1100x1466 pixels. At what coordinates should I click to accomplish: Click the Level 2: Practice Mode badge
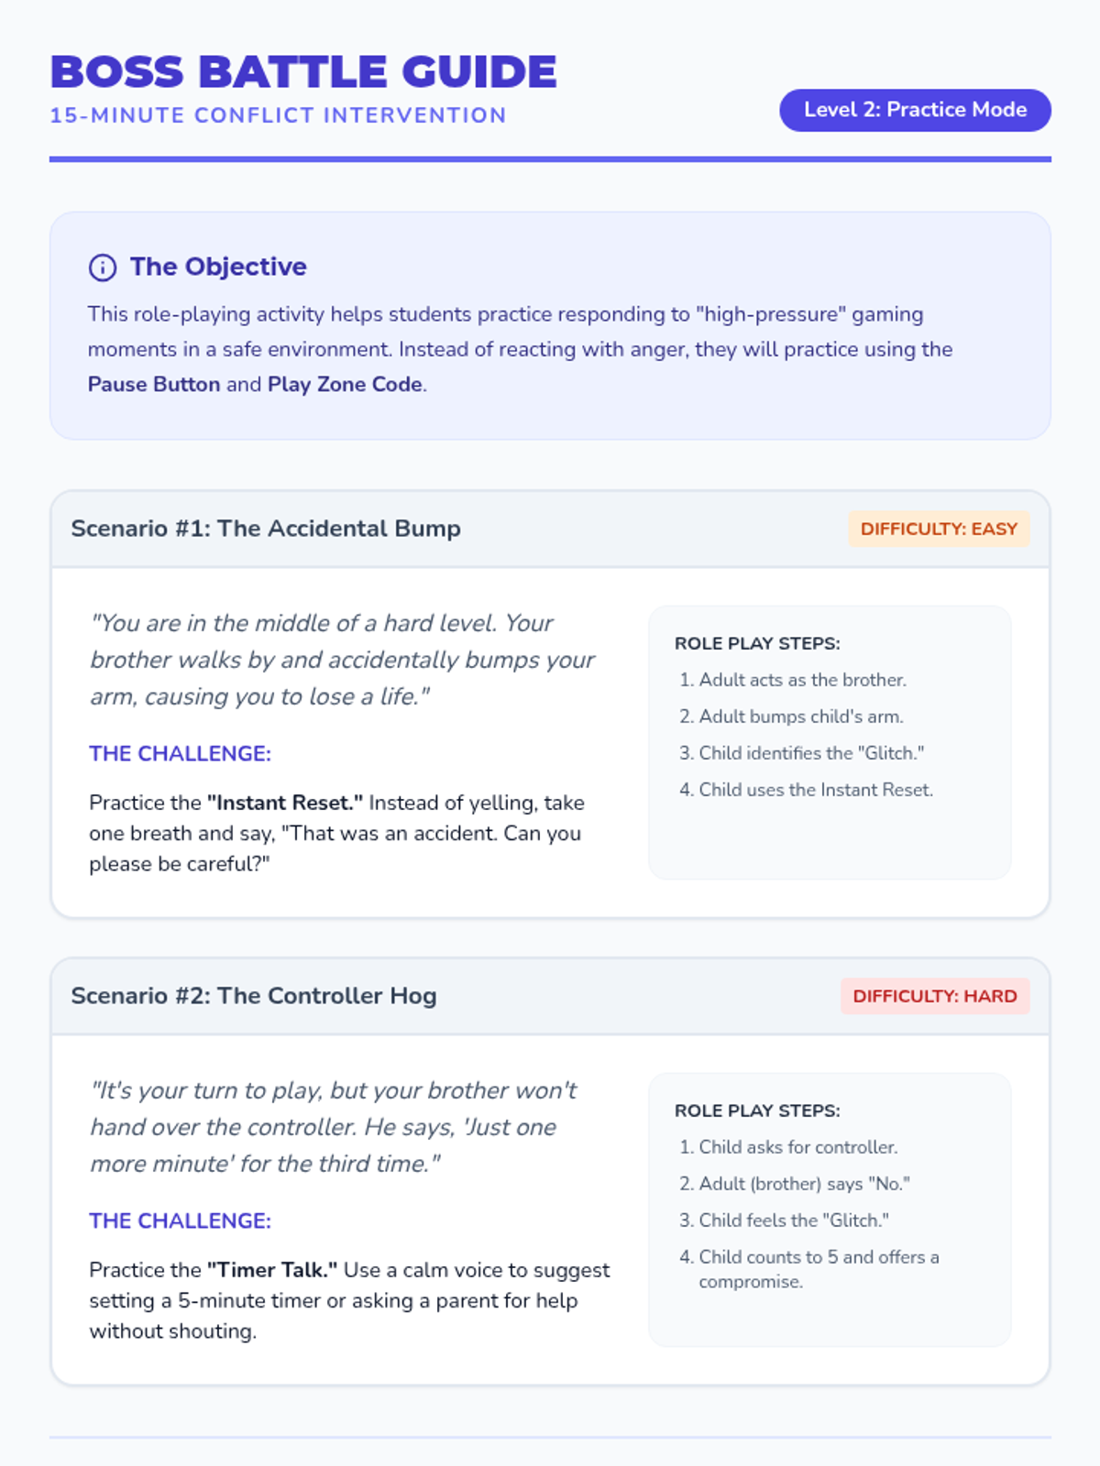pos(915,110)
